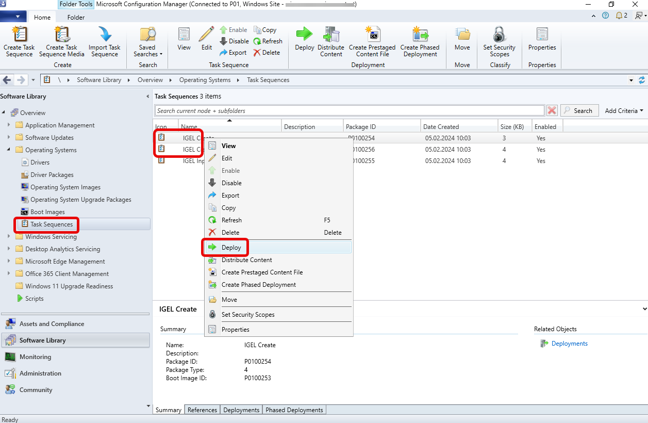Viewport: 648px width, 423px height.
Task: Click the search current node input field
Action: (x=350, y=110)
